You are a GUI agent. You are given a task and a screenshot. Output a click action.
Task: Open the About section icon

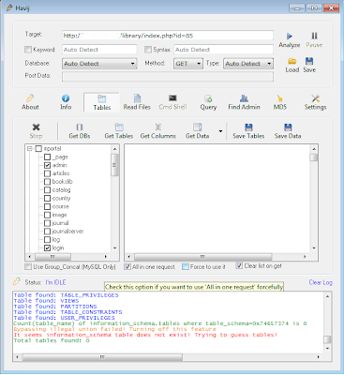click(x=30, y=98)
